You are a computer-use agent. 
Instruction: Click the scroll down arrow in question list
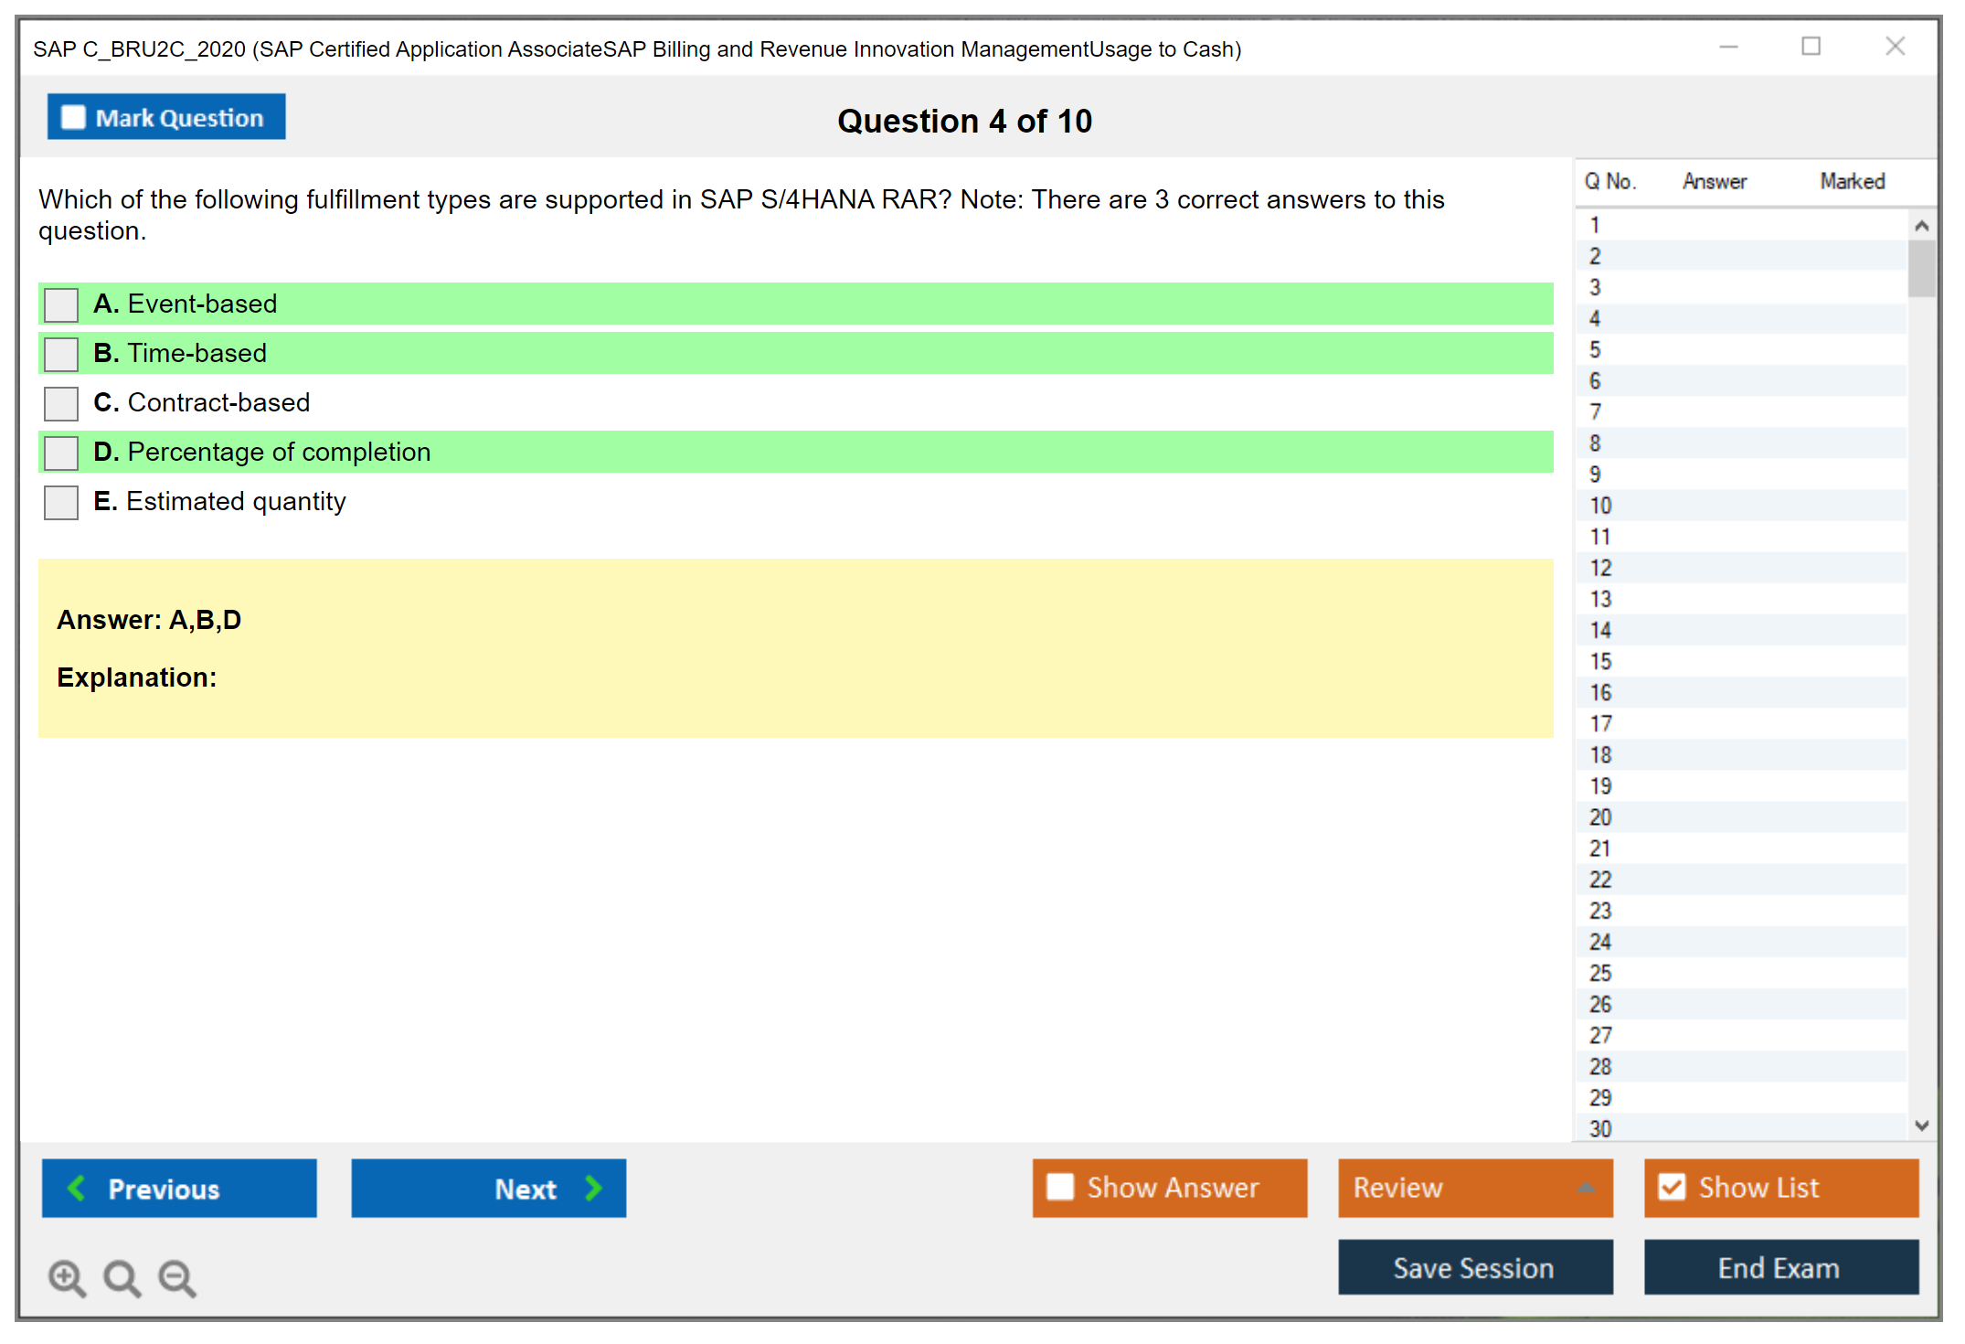[x=1921, y=1125]
